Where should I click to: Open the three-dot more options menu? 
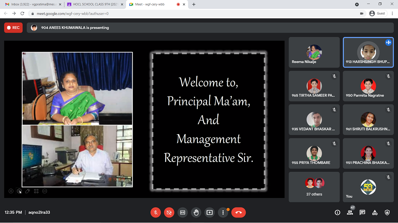223,213
